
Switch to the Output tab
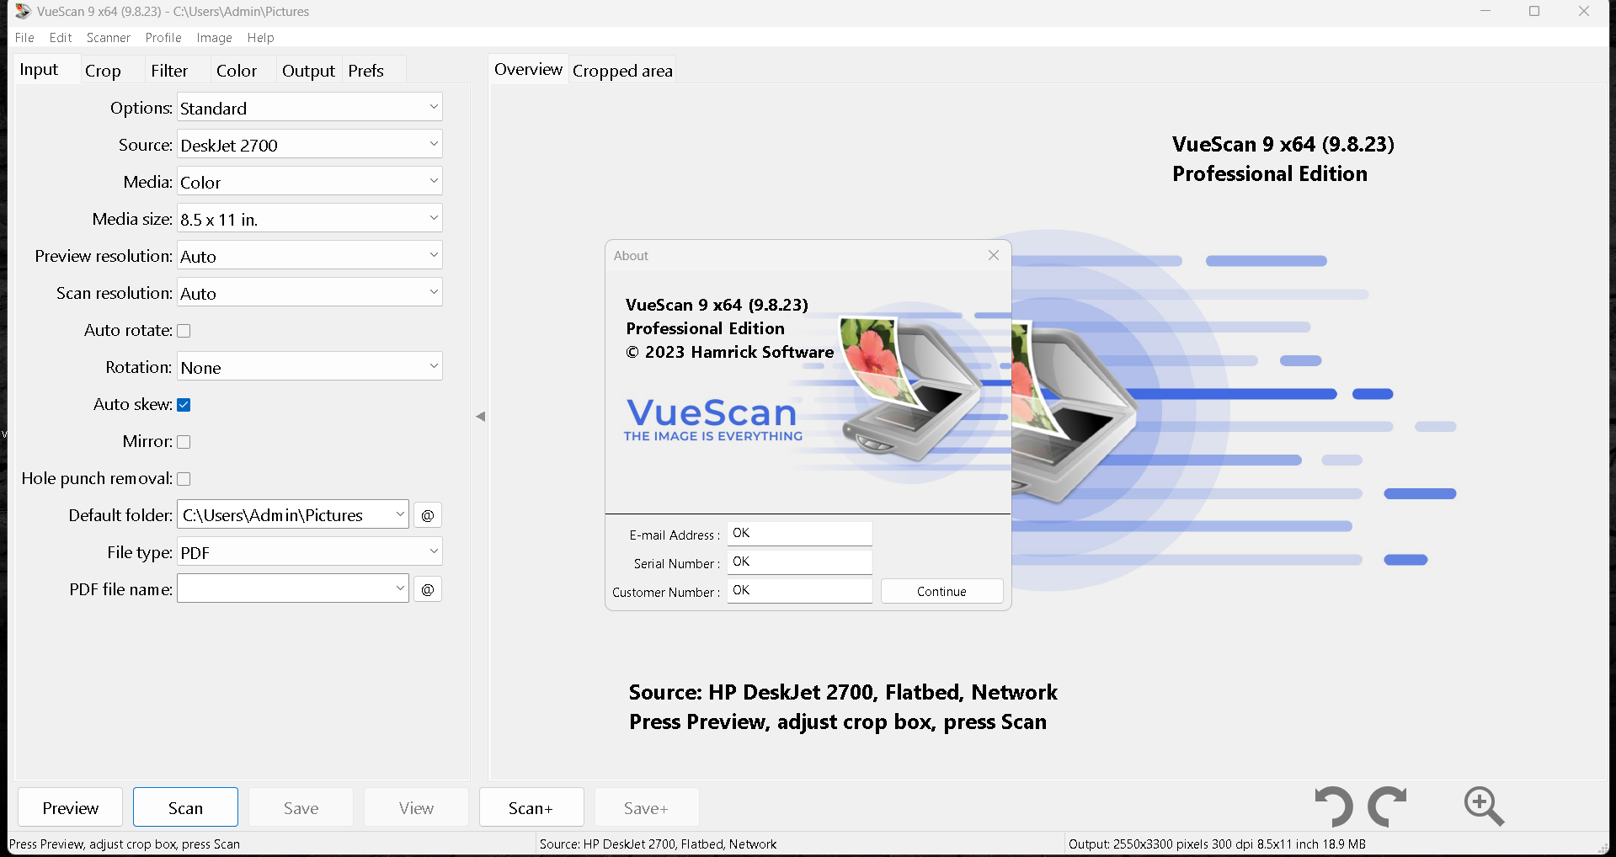pos(309,71)
